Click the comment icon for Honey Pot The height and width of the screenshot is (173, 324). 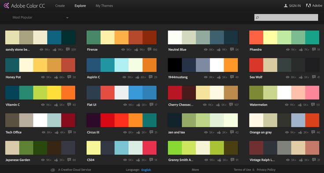point(69,77)
